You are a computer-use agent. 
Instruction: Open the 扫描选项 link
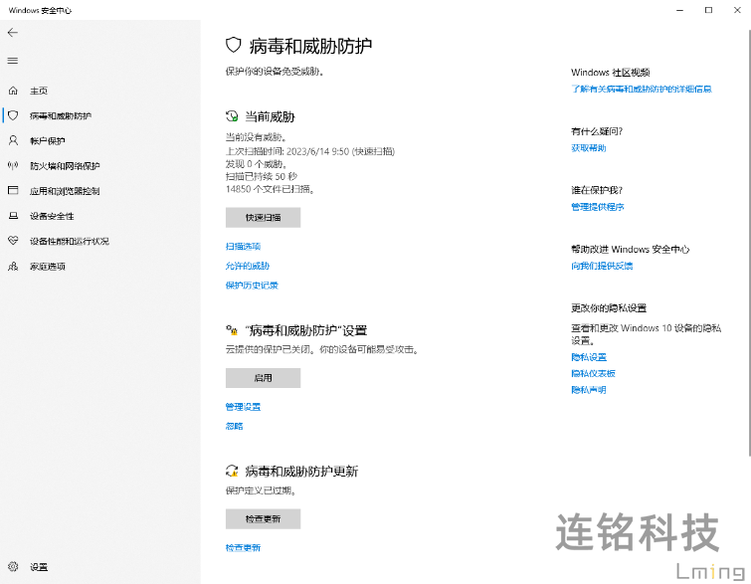coord(243,247)
